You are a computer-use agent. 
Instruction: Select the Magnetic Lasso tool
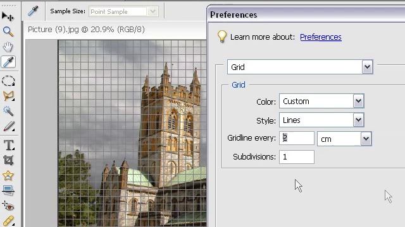pyautogui.click(x=8, y=96)
